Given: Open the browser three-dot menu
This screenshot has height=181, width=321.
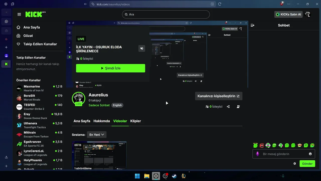Looking at the screenshot, I should click(x=289, y=4).
